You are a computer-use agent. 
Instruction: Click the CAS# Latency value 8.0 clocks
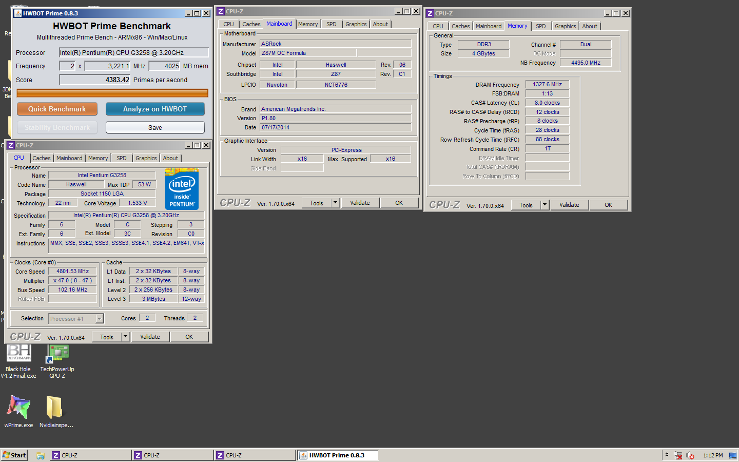click(547, 103)
